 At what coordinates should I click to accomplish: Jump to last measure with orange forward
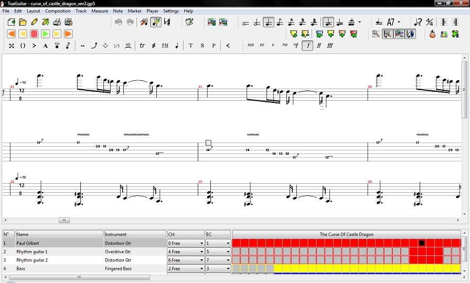click(68, 34)
